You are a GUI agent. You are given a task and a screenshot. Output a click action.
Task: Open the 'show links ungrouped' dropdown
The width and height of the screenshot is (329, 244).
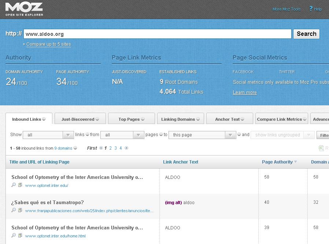[282, 135]
